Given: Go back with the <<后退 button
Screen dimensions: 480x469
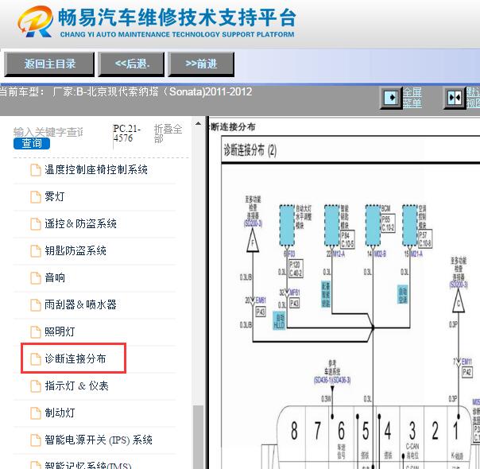Looking at the screenshot, I should (x=131, y=64).
